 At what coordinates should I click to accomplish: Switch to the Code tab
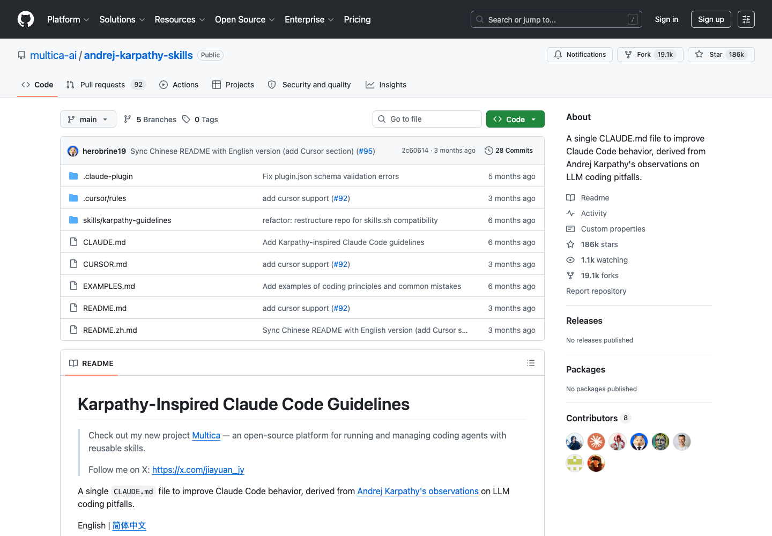[x=38, y=85]
